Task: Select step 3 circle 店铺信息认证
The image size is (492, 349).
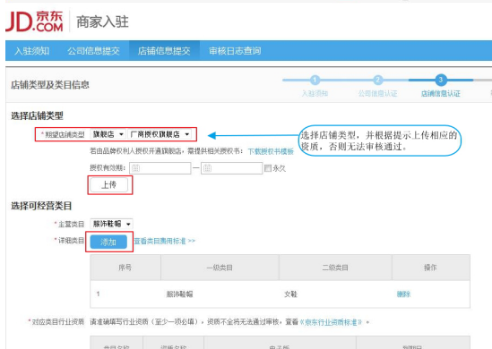Action: (441, 80)
